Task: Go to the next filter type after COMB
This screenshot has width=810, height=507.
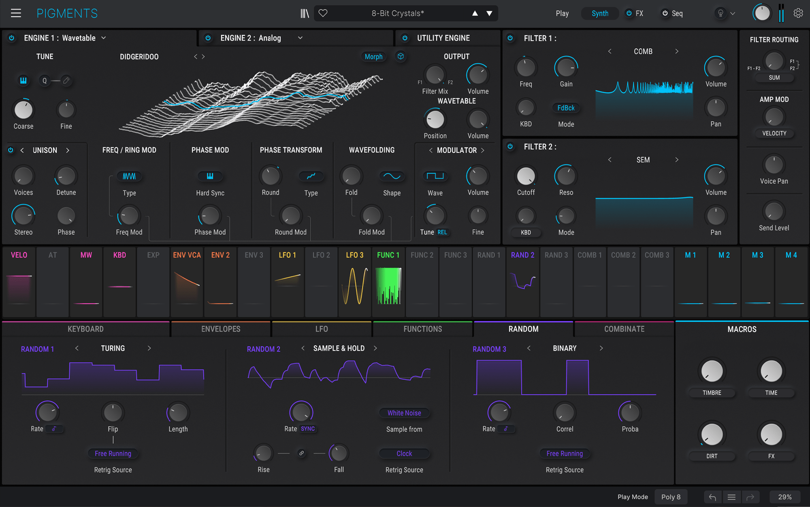Action: (676, 51)
